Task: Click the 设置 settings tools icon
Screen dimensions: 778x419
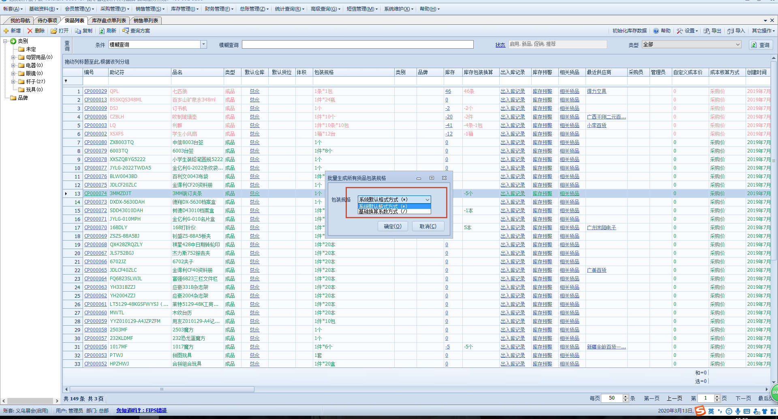Action: point(680,31)
